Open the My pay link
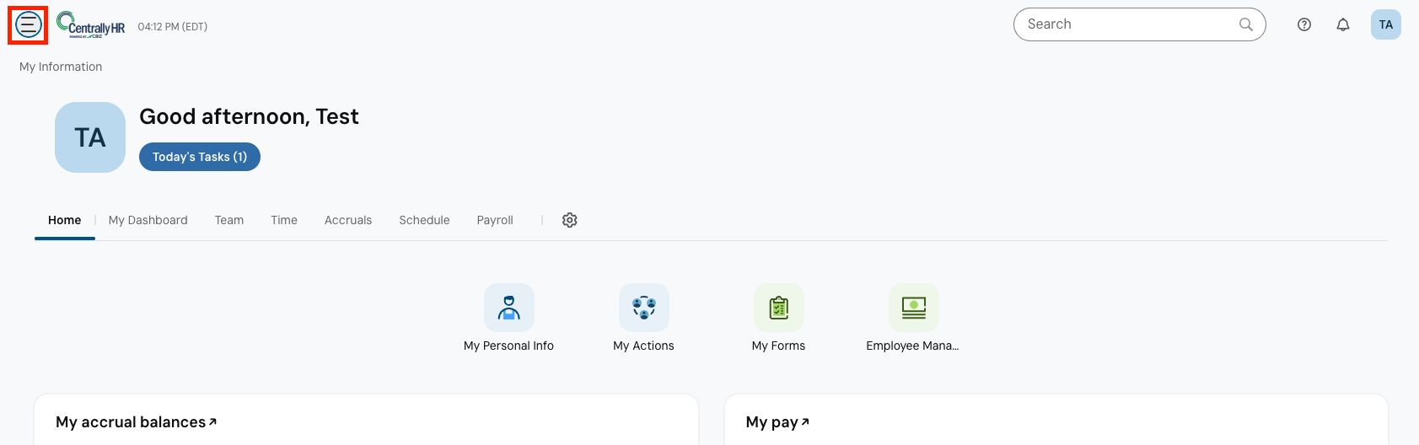The image size is (1419, 445). 777,422
